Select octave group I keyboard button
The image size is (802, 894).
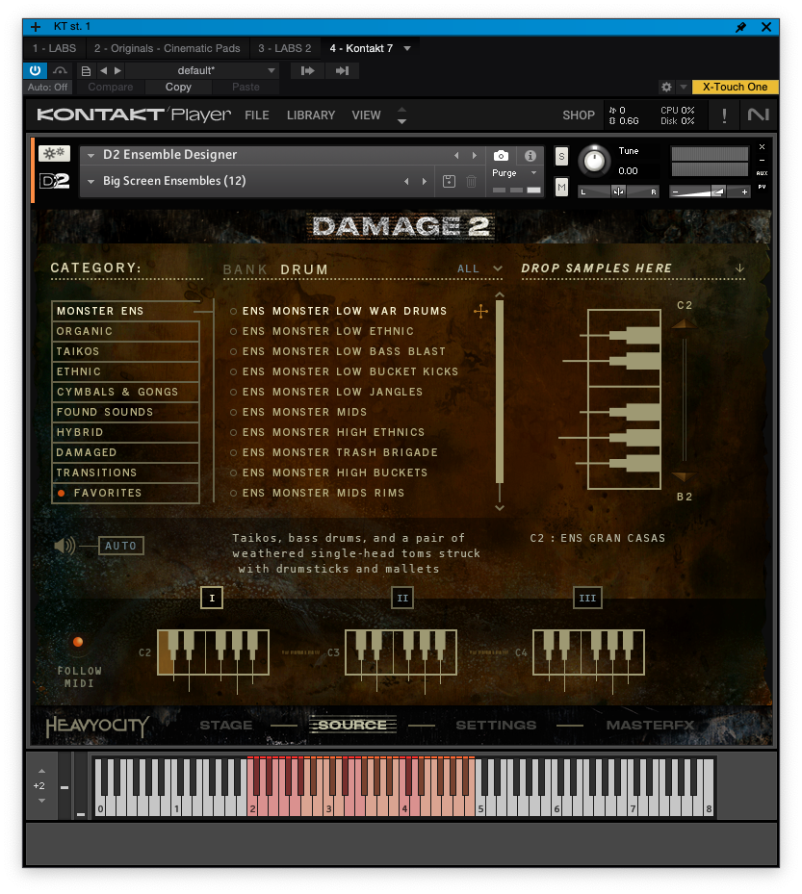212,599
